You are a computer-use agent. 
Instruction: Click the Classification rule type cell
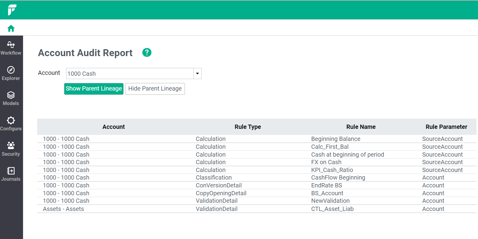[214, 177]
